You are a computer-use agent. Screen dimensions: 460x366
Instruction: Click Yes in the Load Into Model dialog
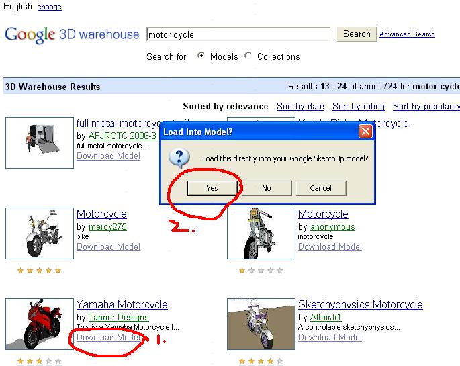coord(212,188)
